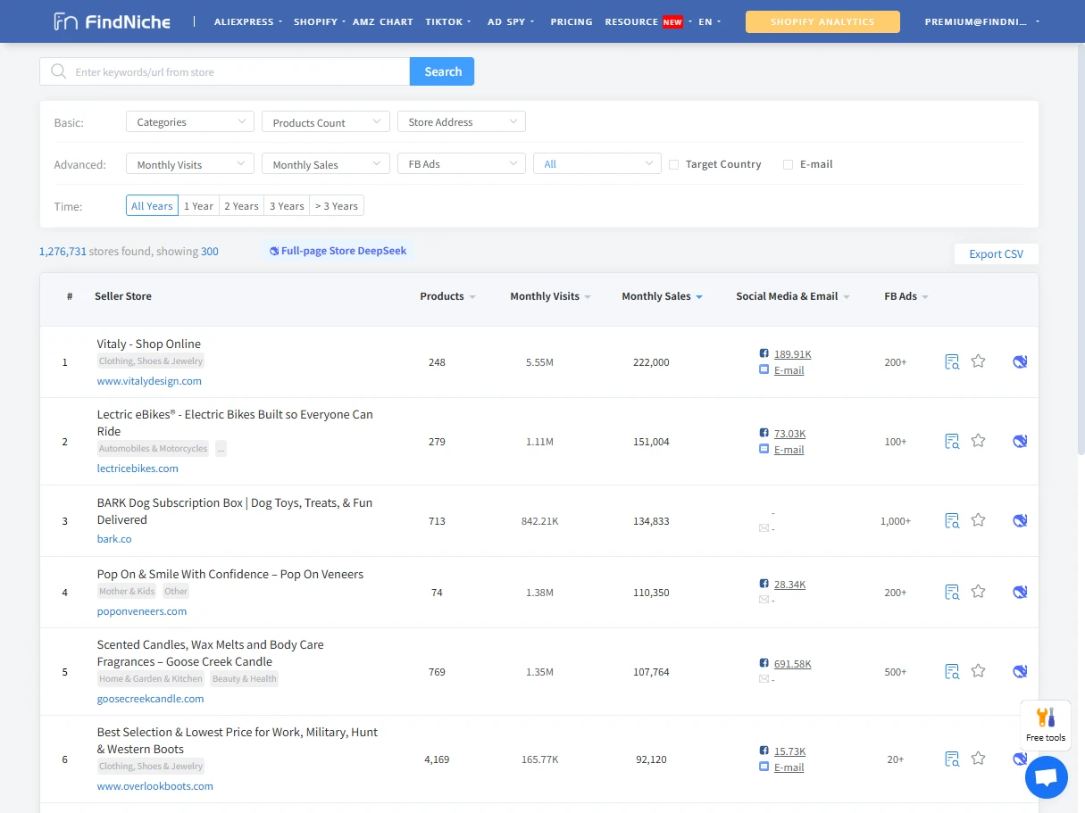Tick the Target Country checkbox
Image resolution: width=1085 pixels, height=813 pixels.
[674, 164]
